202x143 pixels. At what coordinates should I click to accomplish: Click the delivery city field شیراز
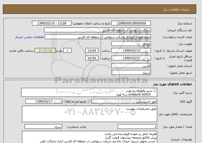[131, 72]
